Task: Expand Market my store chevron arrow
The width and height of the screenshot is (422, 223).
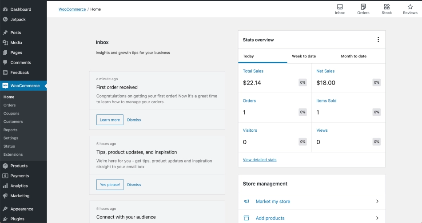Action: (x=377, y=202)
